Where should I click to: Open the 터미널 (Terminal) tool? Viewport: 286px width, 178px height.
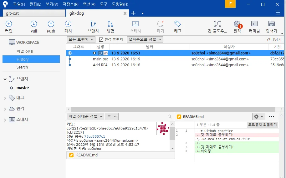pos(254,27)
